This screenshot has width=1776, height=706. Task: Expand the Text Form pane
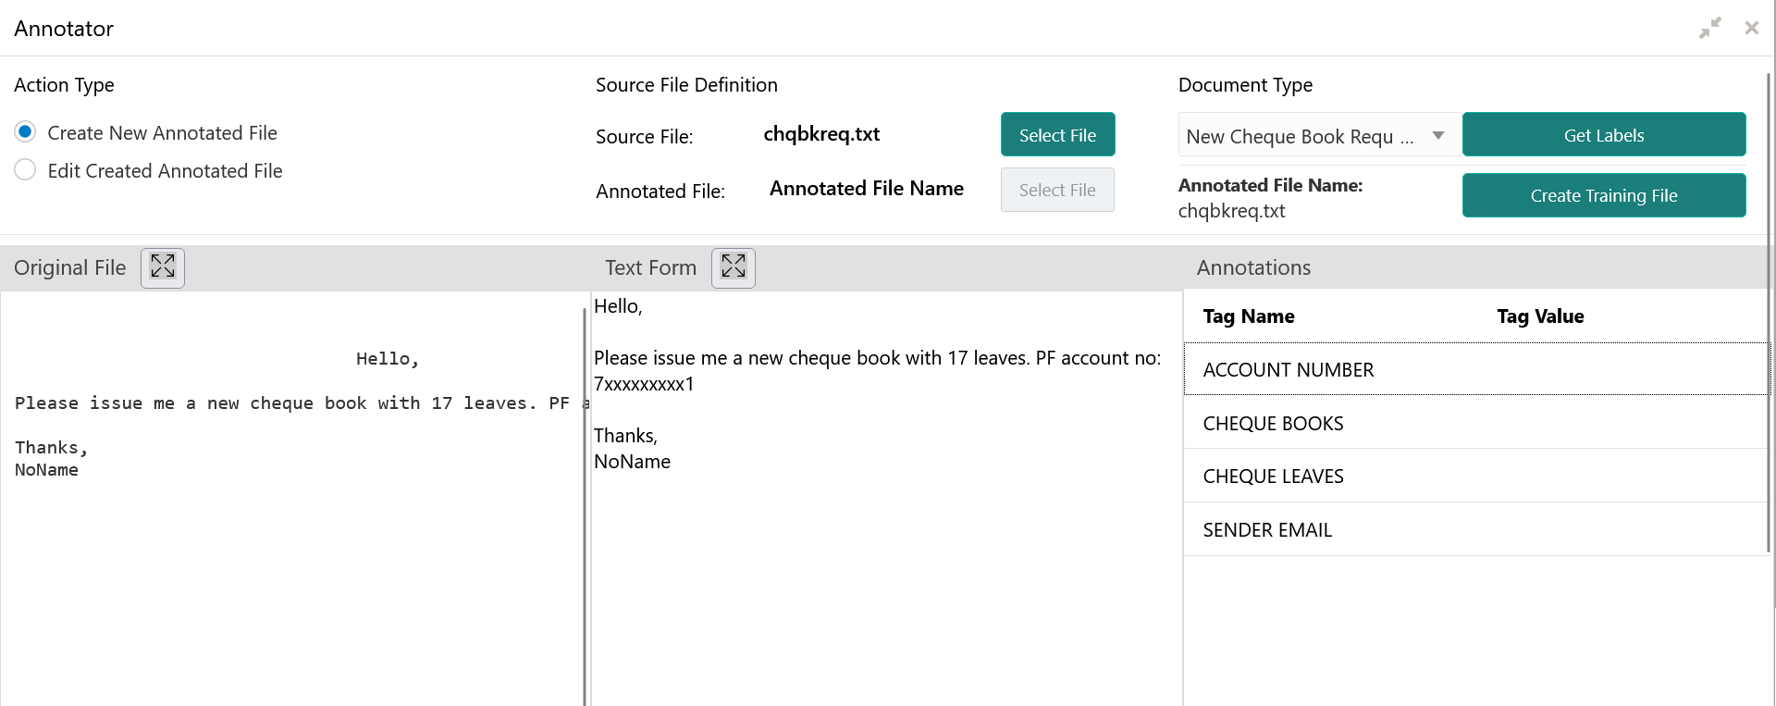tap(734, 267)
